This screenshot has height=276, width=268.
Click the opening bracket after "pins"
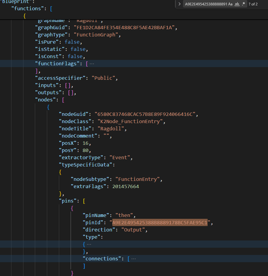[84, 201]
